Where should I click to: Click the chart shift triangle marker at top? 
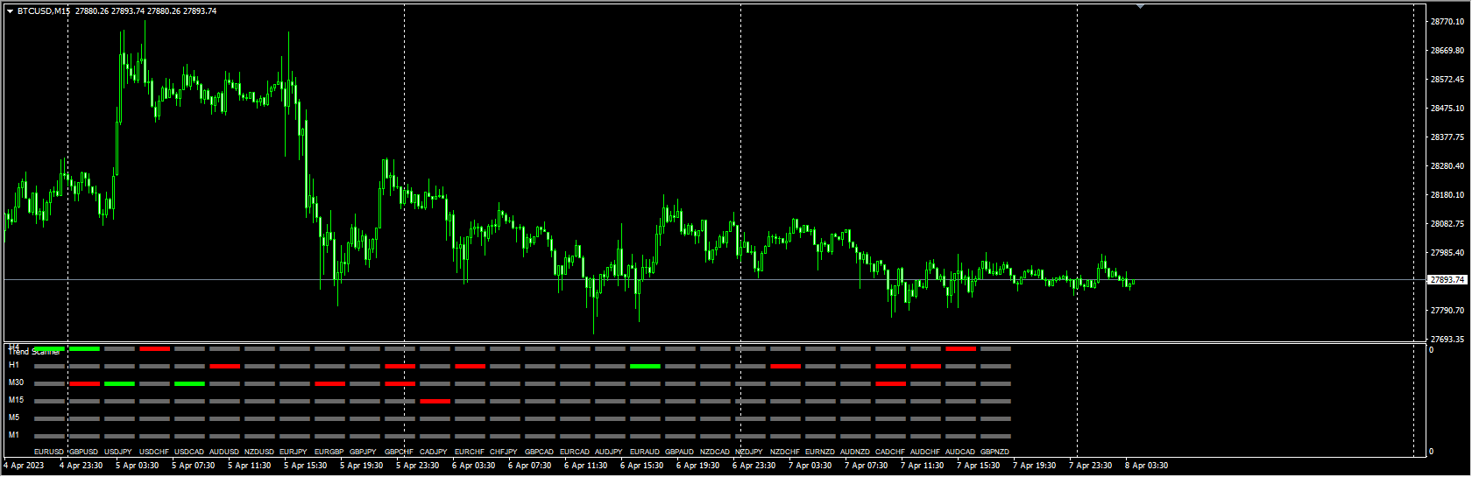[1140, 6]
